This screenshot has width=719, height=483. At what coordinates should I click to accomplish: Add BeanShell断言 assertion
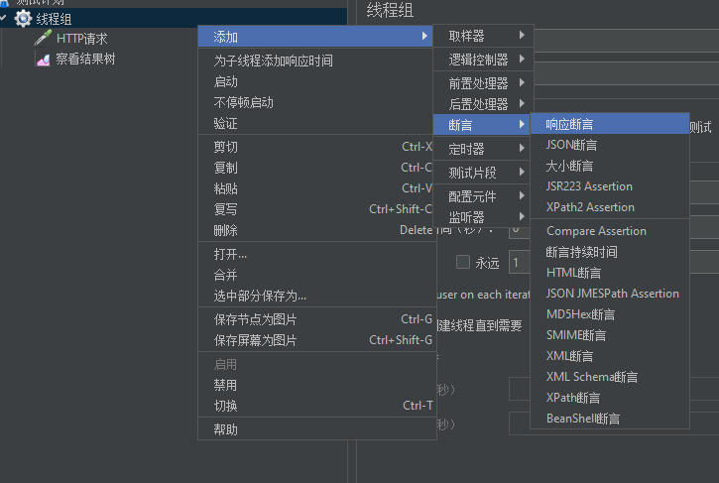point(610,419)
